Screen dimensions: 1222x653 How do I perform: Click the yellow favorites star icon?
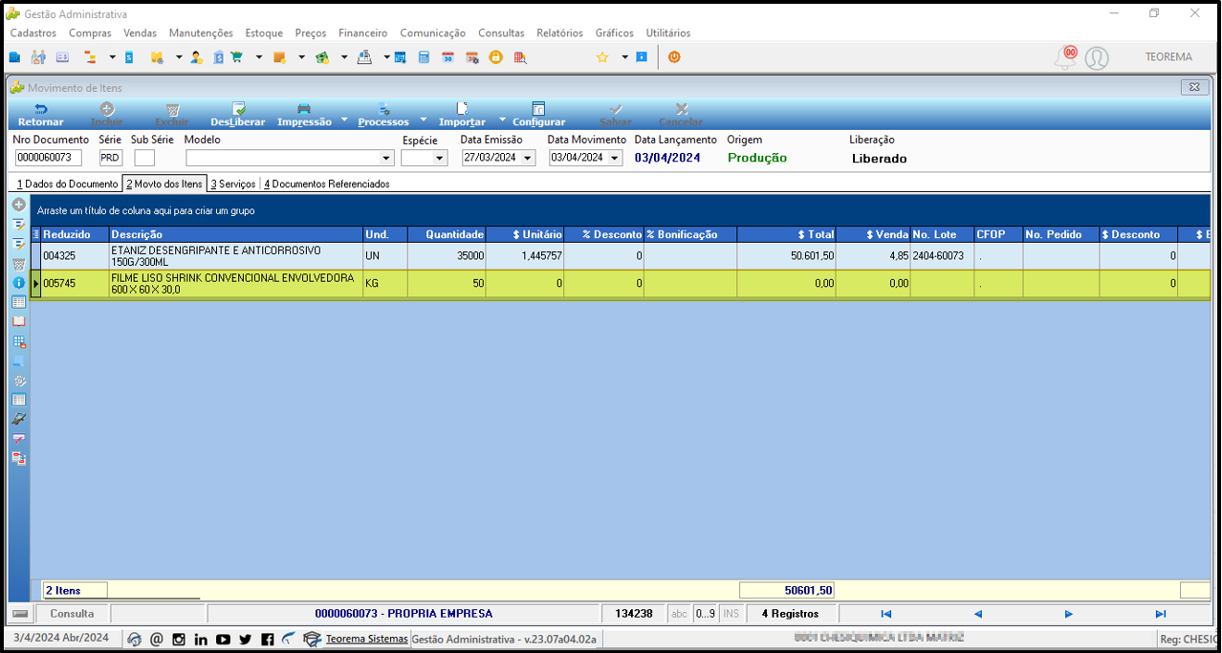click(602, 57)
